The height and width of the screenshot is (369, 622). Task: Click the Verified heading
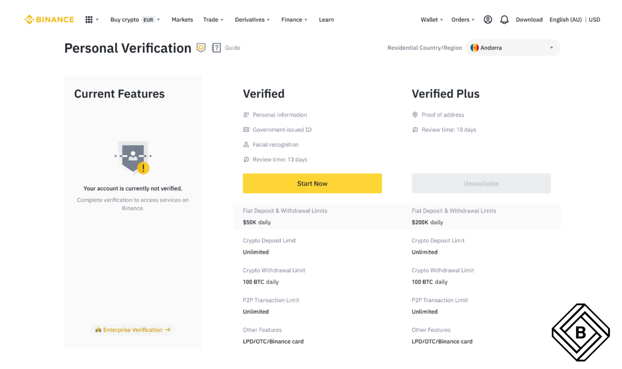(263, 94)
